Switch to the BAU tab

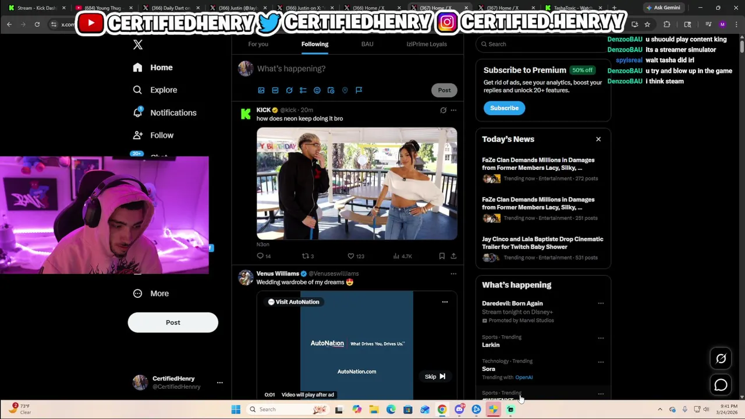tap(367, 44)
